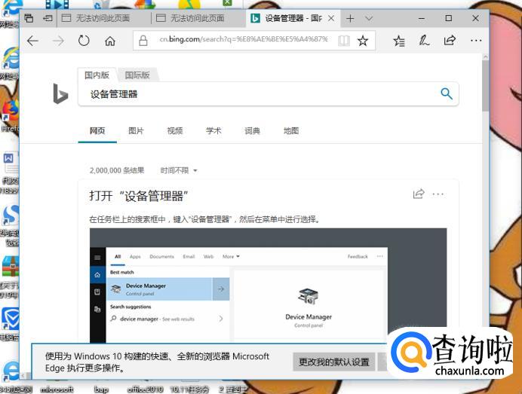Click the 打开"设备管理器" heading

[x=139, y=196]
